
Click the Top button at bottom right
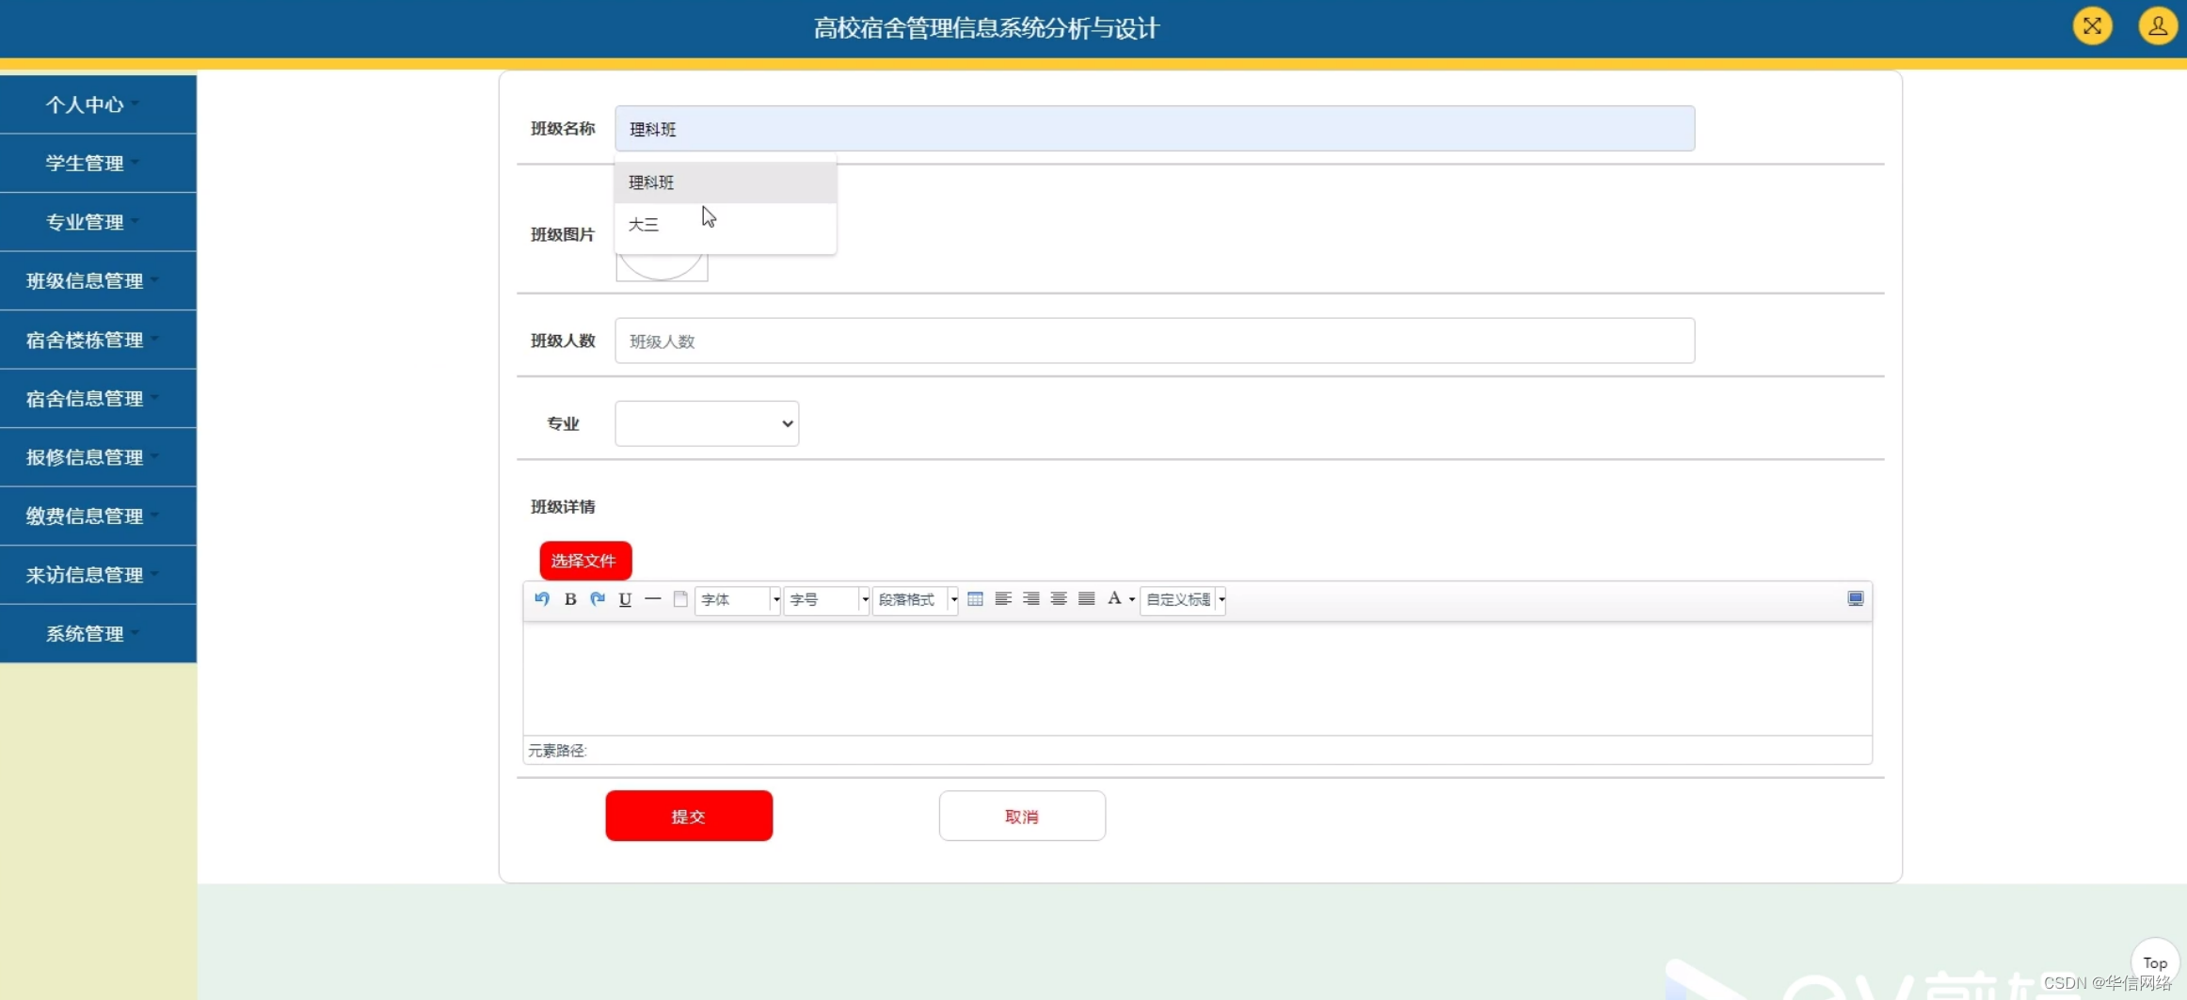[x=2155, y=962]
